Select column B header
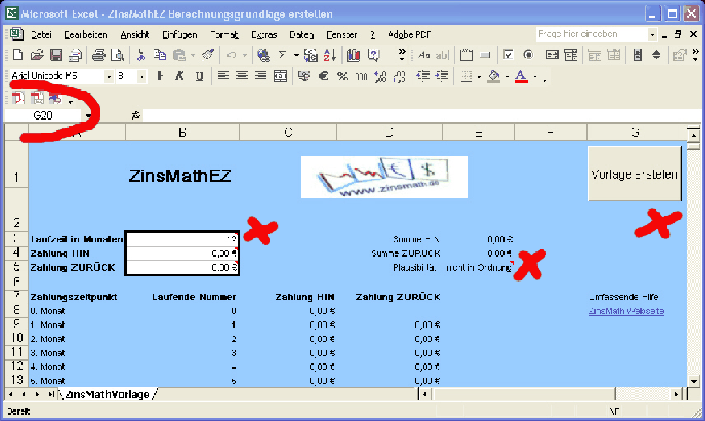Viewport: 705px width, 421px height. coord(183,133)
